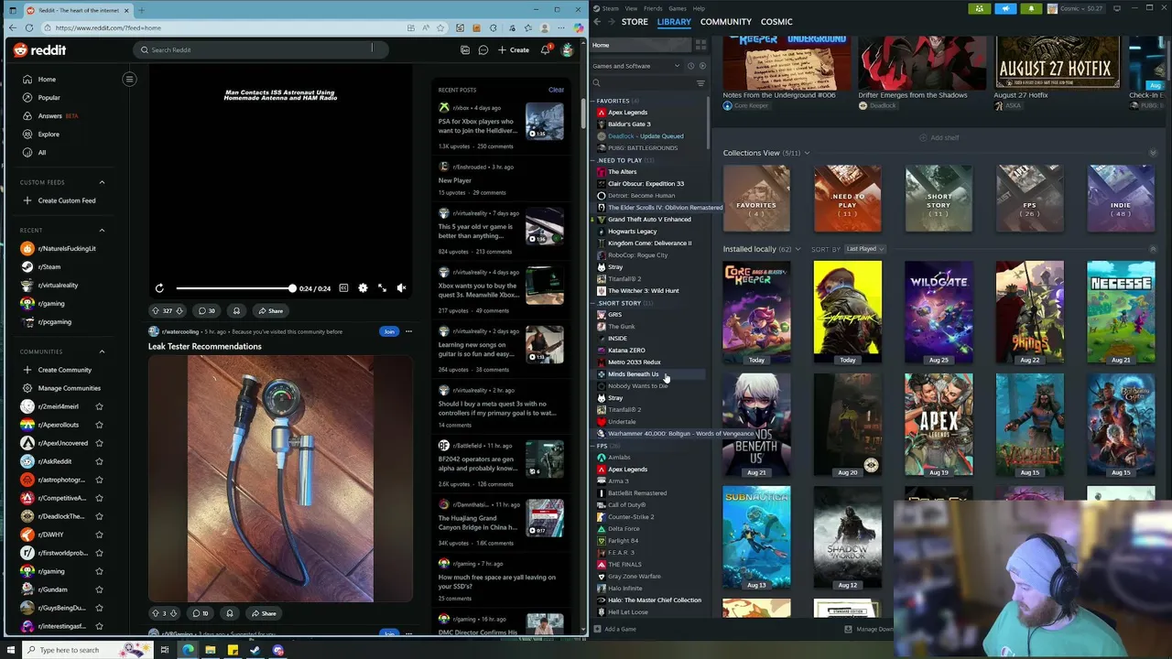
Task: Star the r/2meirl4meirl community
Action: tap(99, 406)
